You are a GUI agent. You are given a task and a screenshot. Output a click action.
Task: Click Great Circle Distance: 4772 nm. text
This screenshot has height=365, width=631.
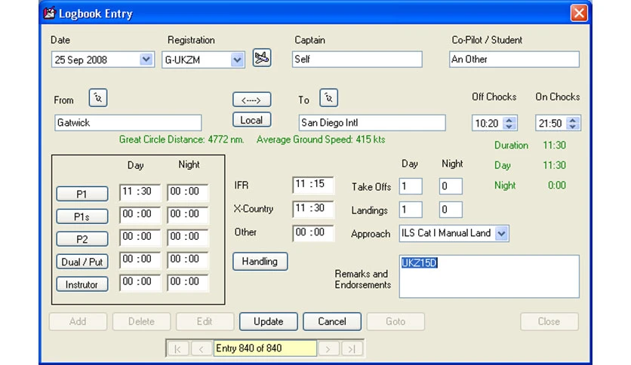coord(181,140)
